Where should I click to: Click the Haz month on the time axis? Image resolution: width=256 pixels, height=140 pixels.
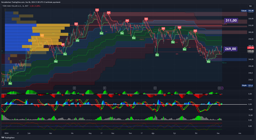point(113,133)
